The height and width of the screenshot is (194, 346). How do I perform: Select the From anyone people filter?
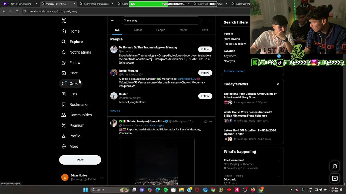click(x=232, y=39)
